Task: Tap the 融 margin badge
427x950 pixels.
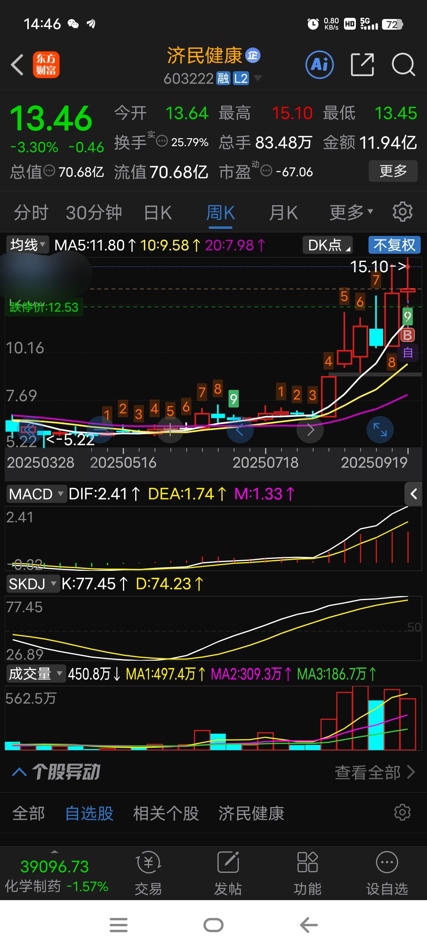Action: (x=223, y=78)
